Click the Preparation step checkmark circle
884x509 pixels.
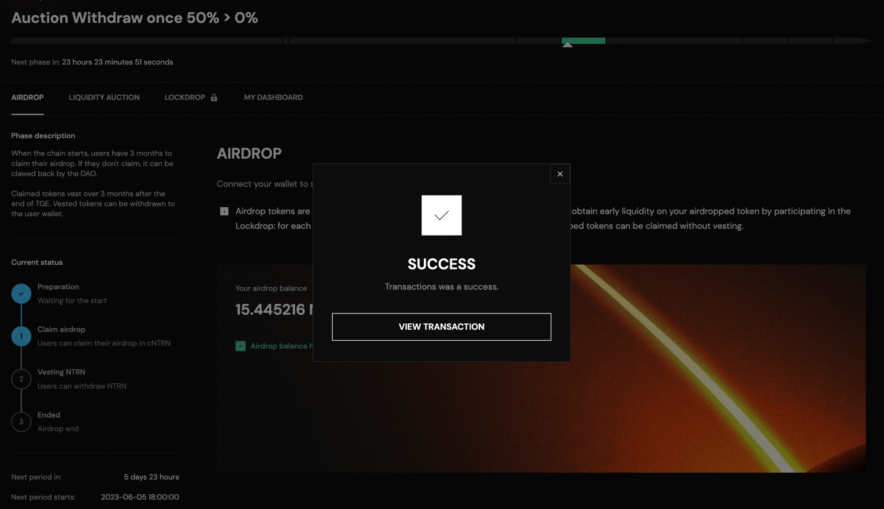pyautogui.click(x=21, y=293)
